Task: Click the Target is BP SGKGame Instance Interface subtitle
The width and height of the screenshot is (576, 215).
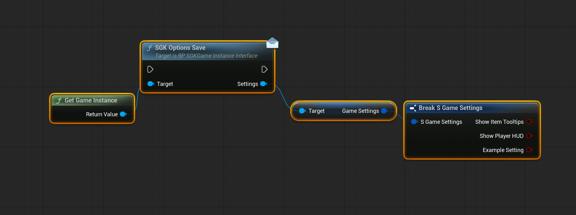Action: coord(206,56)
